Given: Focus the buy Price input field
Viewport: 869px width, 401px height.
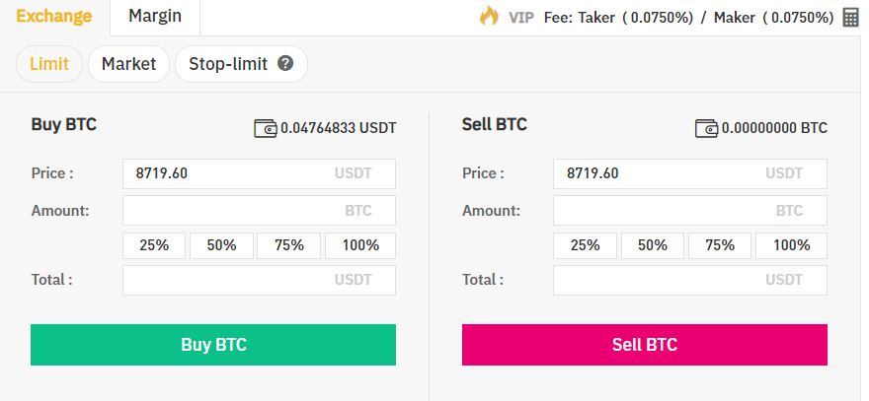Looking at the screenshot, I should pyautogui.click(x=259, y=173).
